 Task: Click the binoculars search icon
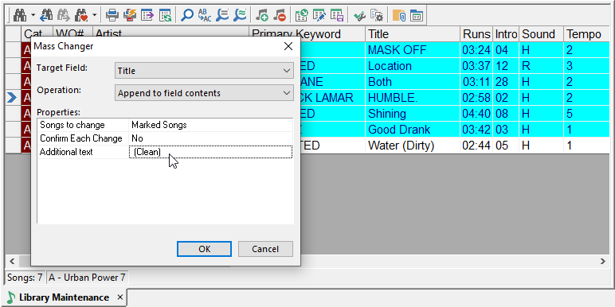[20, 16]
